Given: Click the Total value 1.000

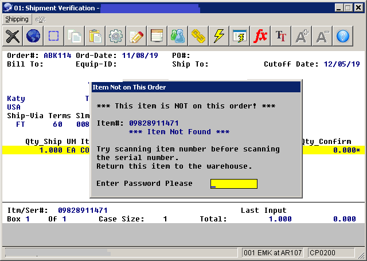Looking at the screenshot, I should point(280,219).
